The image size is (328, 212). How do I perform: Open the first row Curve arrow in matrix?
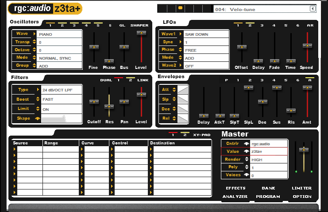click(x=82, y=149)
